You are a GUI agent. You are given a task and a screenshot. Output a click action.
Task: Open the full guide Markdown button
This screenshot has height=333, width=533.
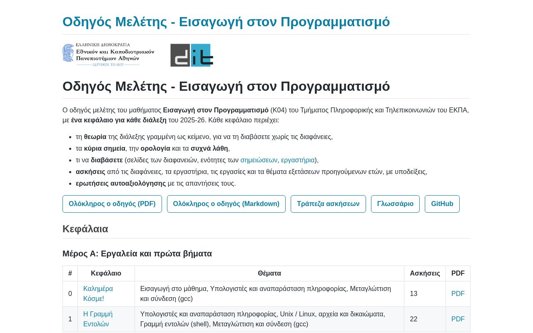click(226, 204)
